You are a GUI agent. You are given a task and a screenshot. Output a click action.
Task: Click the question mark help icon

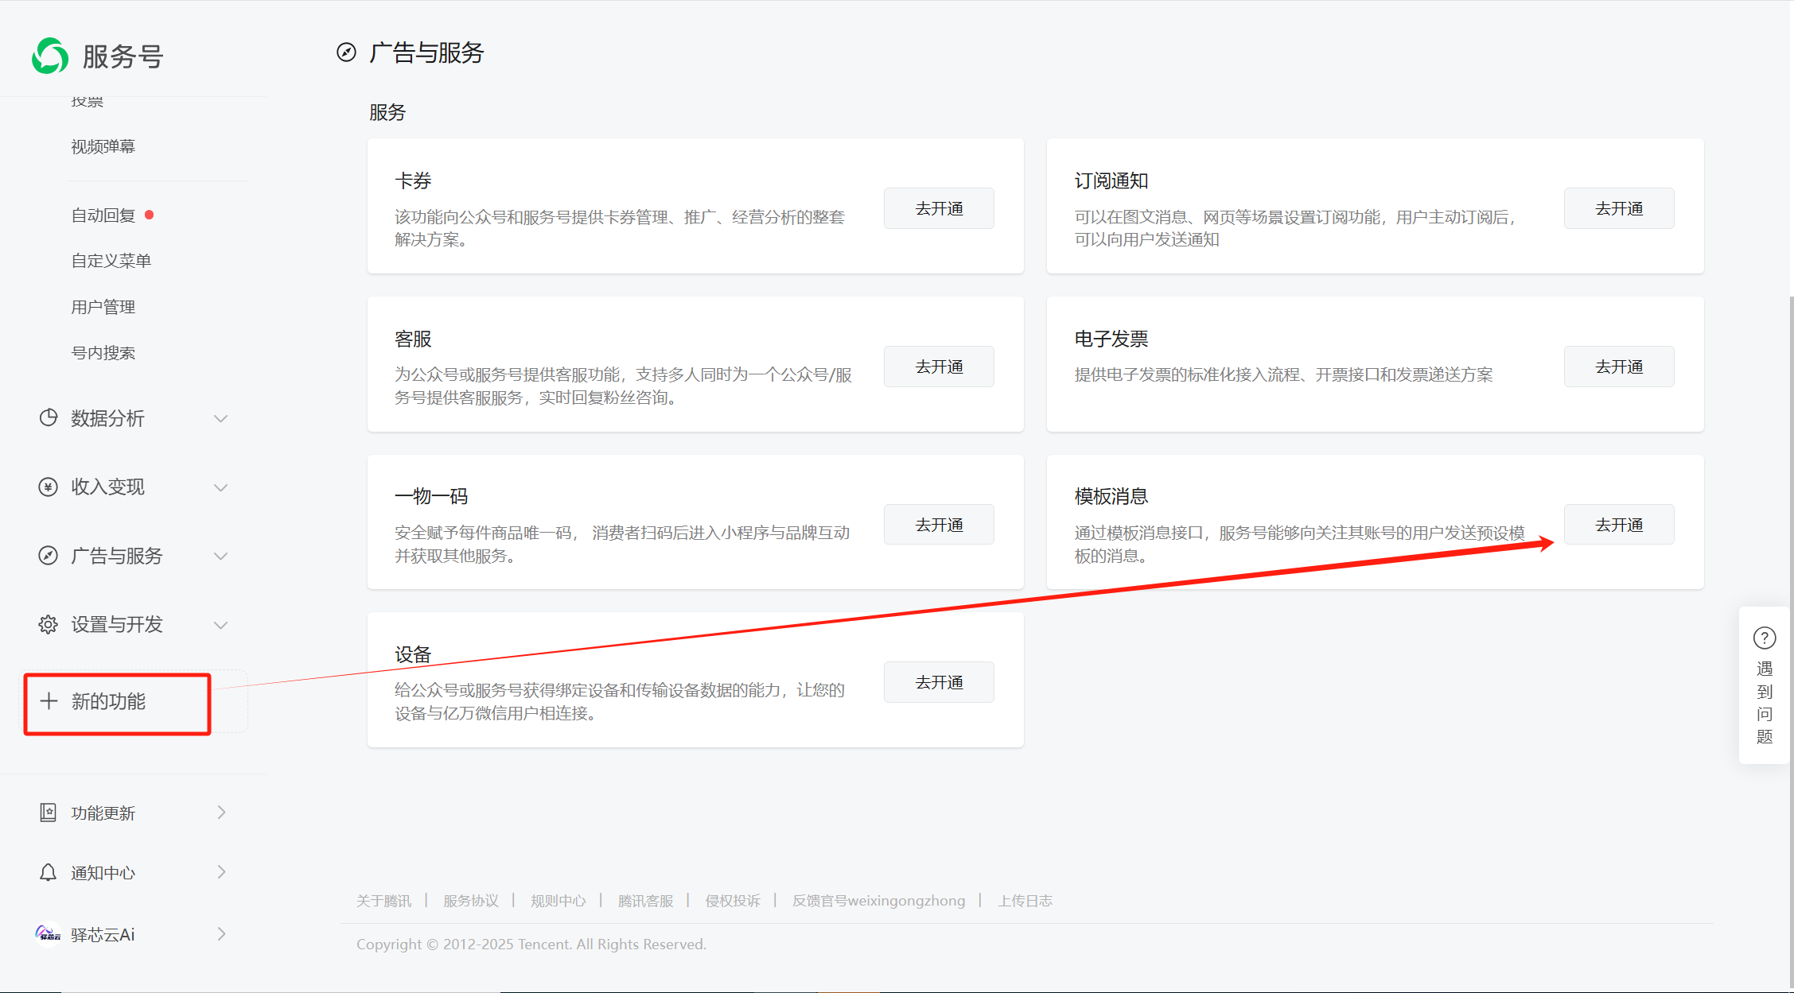coord(1765,638)
